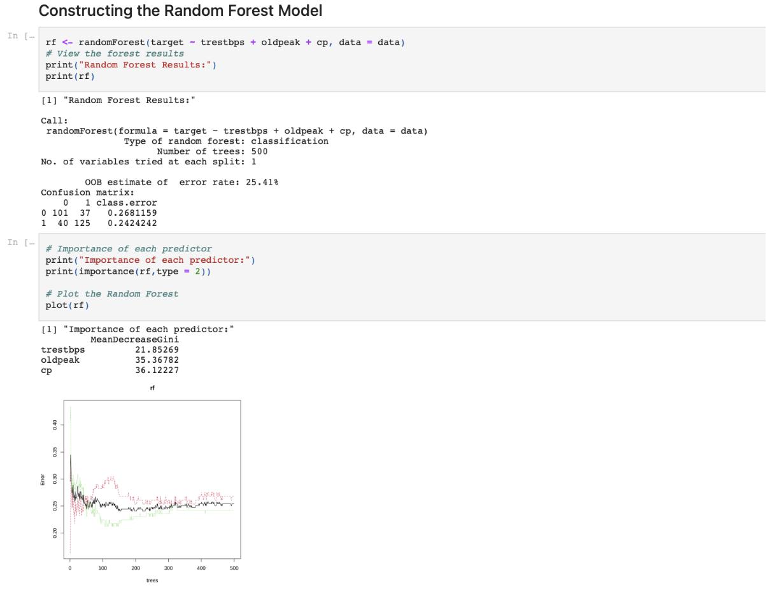This screenshot has width=766, height=590.
Task: Click the second cell's In [ prompt
Action: pos(20,242)
